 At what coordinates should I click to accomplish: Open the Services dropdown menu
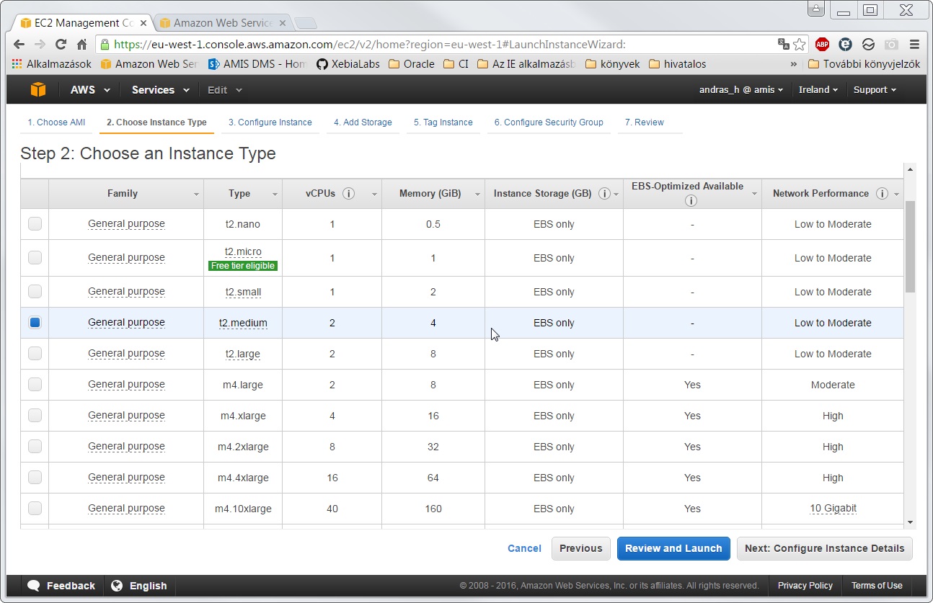(x=160, y=90)
